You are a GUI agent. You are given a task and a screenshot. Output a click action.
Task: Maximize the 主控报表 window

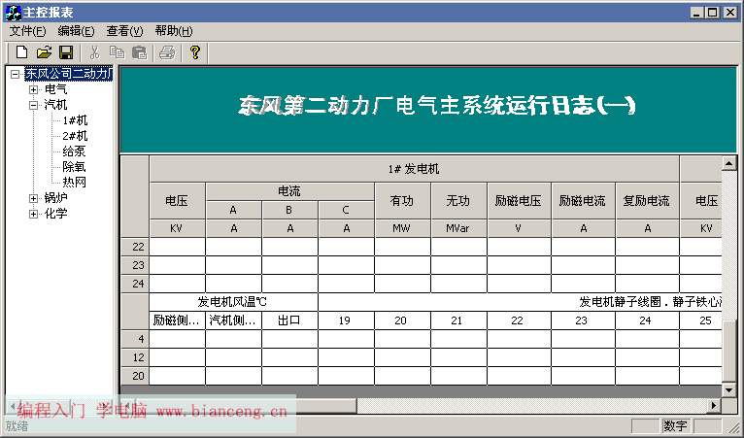(712, 13)
